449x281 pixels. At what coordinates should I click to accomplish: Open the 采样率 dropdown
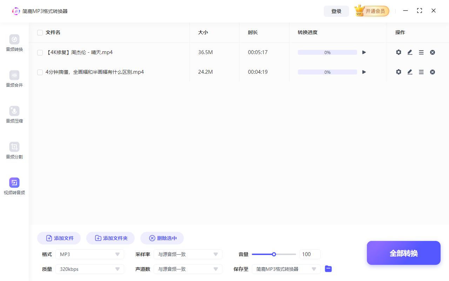(188, 254)
